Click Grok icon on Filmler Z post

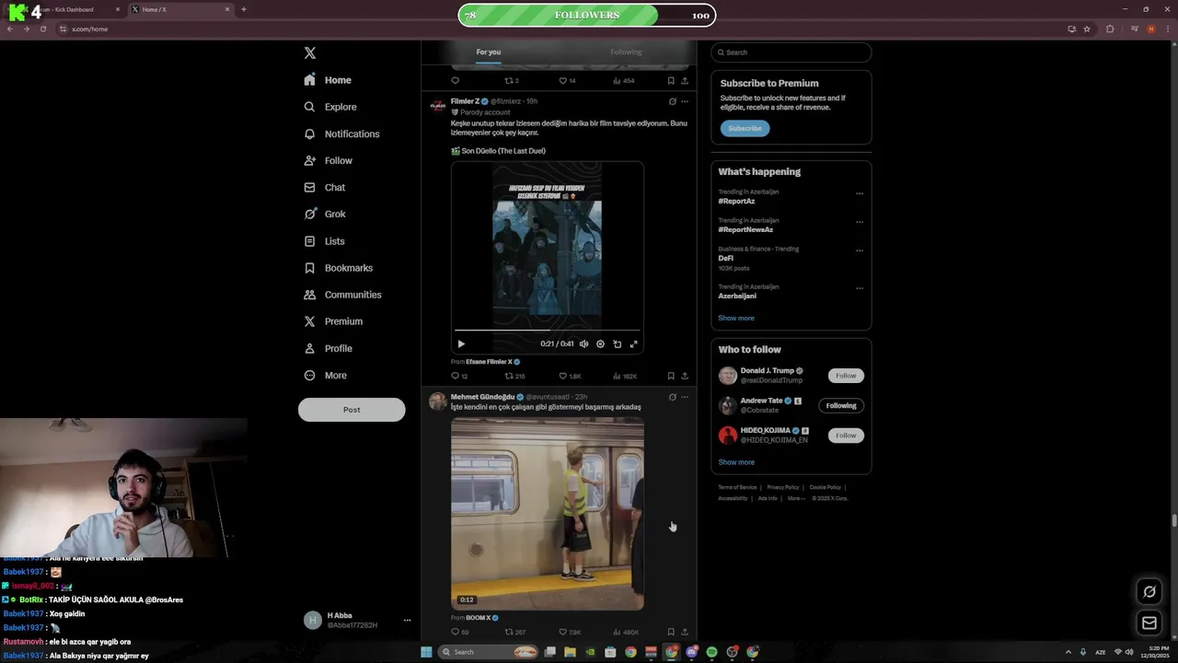pyautogui.click(x=672, y=101)
